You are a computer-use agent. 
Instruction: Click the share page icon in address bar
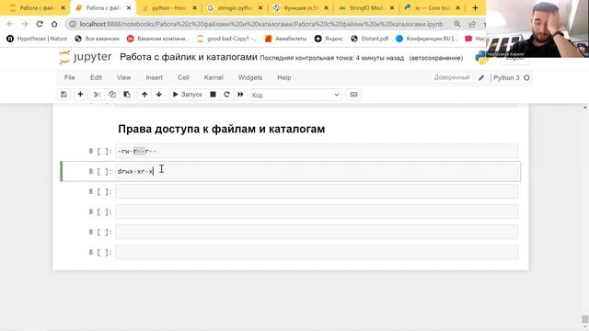pos(472,24)
